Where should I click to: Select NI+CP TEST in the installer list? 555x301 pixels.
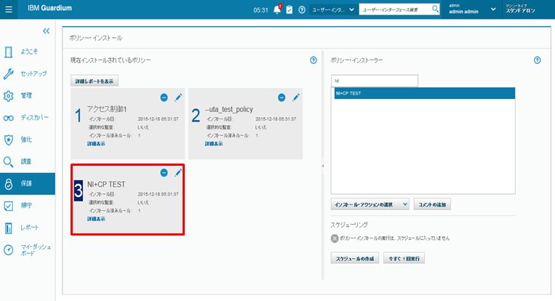tap(423, 93)
